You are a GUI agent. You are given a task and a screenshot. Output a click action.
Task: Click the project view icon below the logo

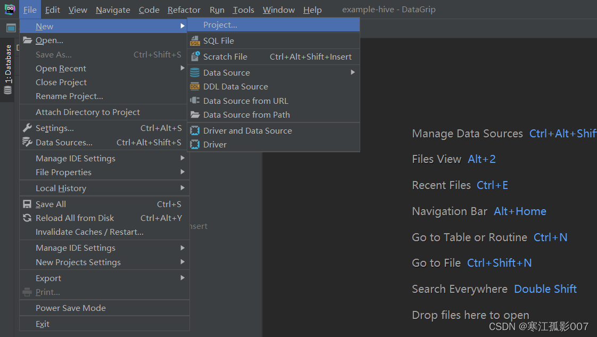click(11, 28)
